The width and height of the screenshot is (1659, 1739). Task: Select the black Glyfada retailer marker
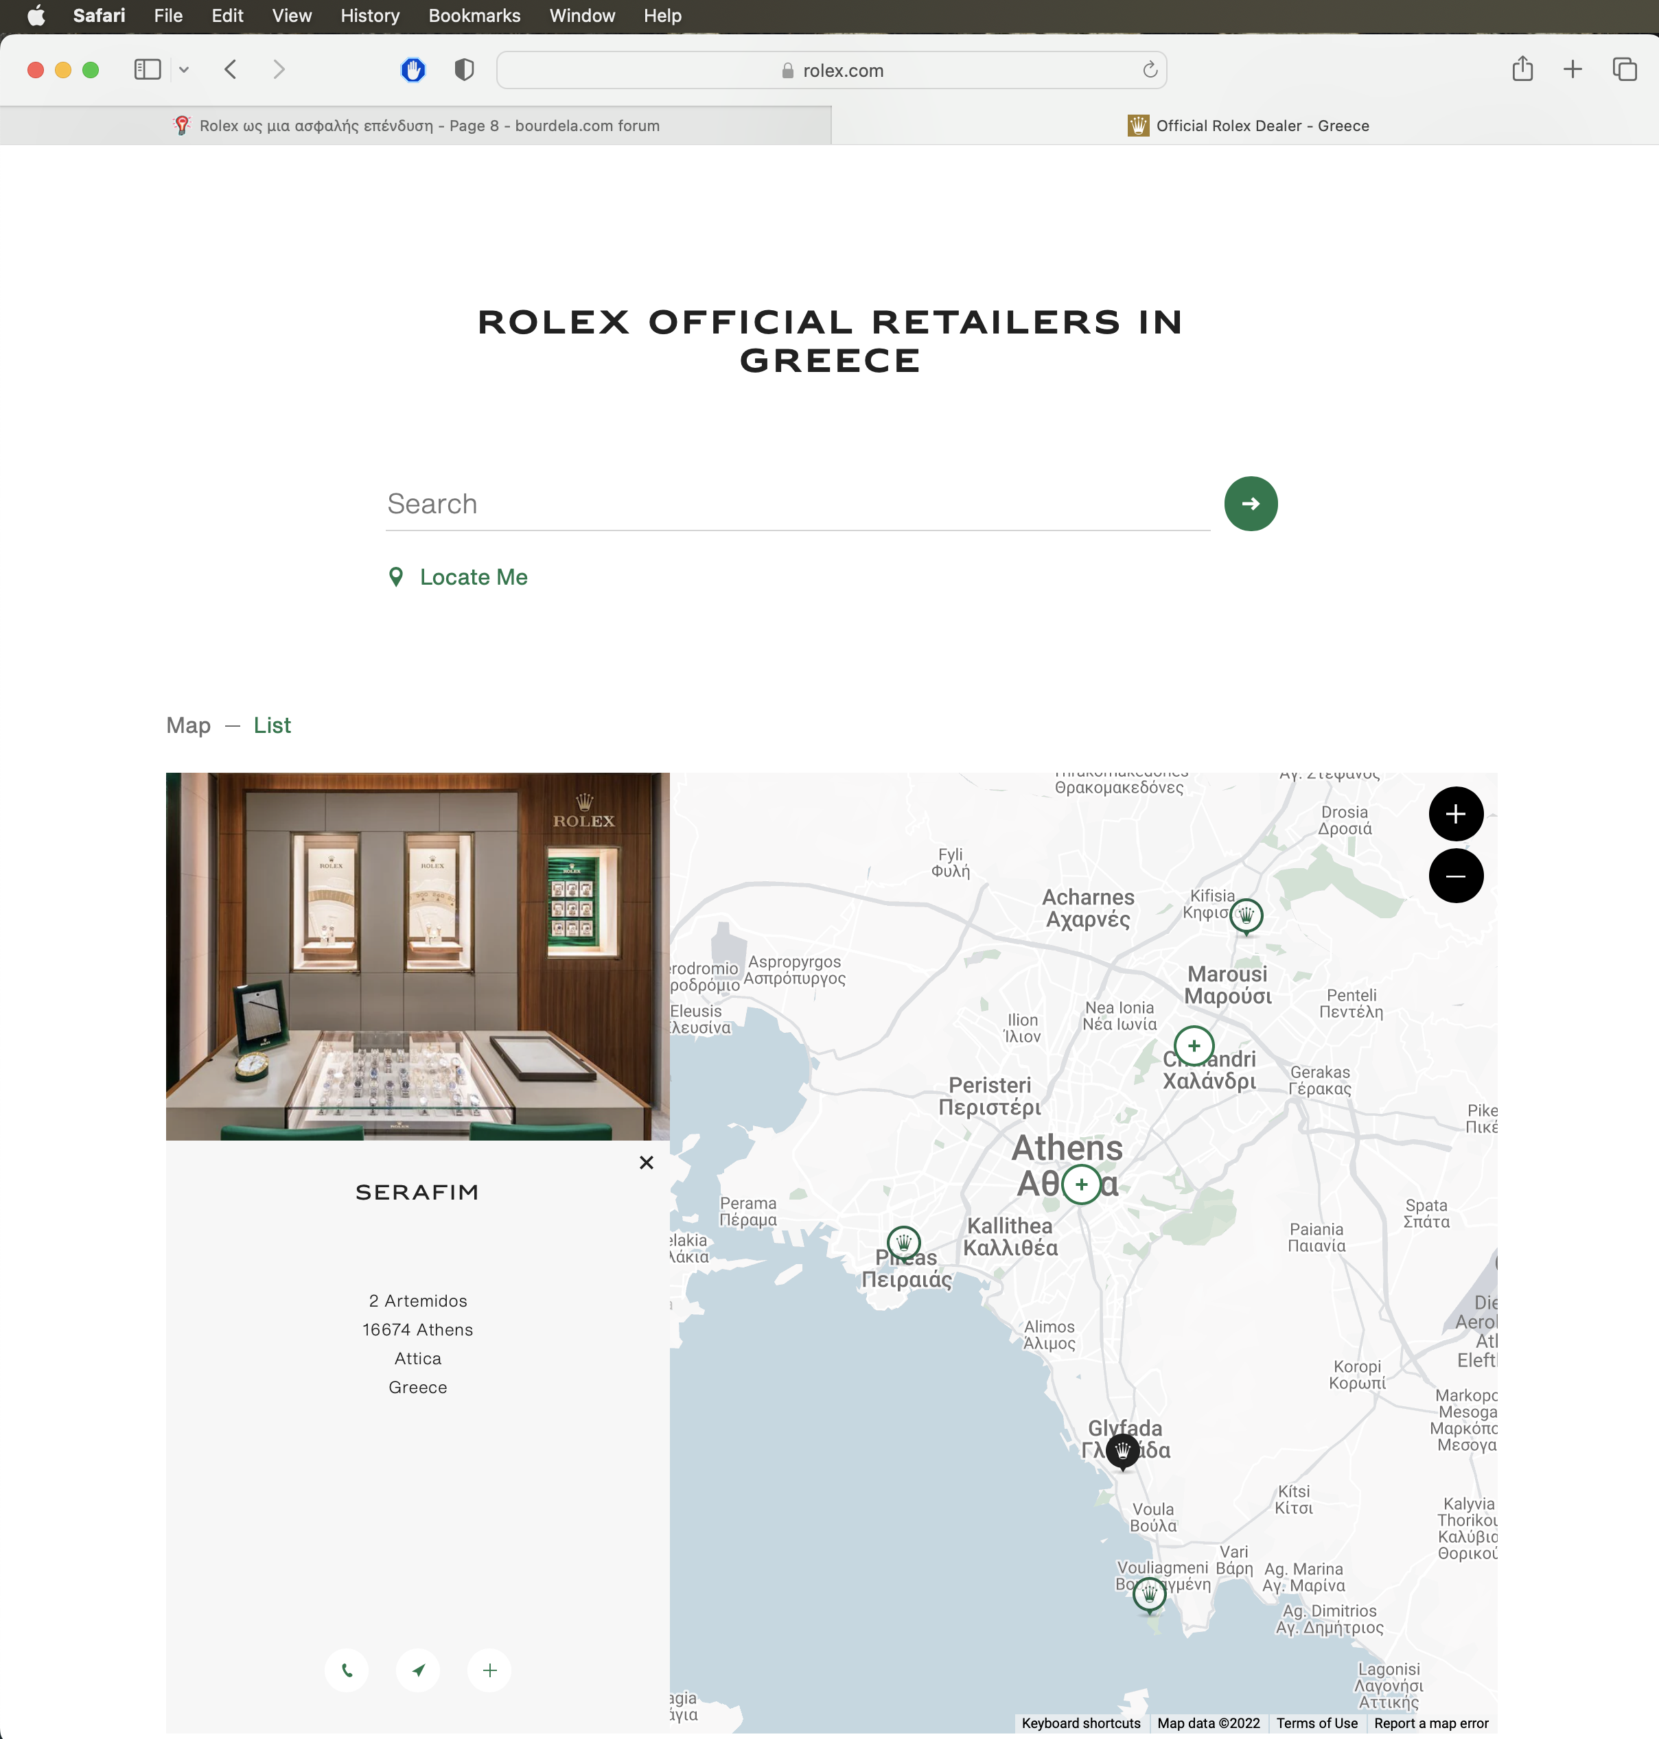[x=1122, y=1451]
